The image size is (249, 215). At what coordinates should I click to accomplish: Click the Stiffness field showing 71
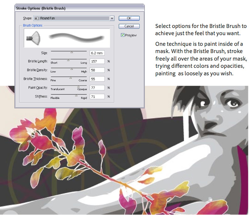tap(97, 97)
